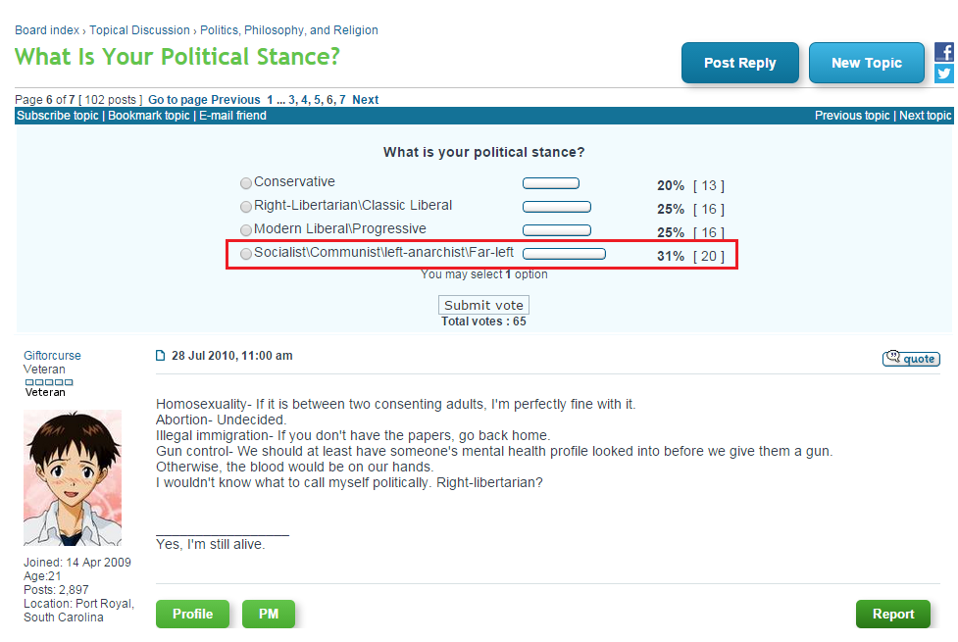The width and height of the screenshot is (958, 642).
Task: Quote Giftorcurse's post
Action: 911,358
